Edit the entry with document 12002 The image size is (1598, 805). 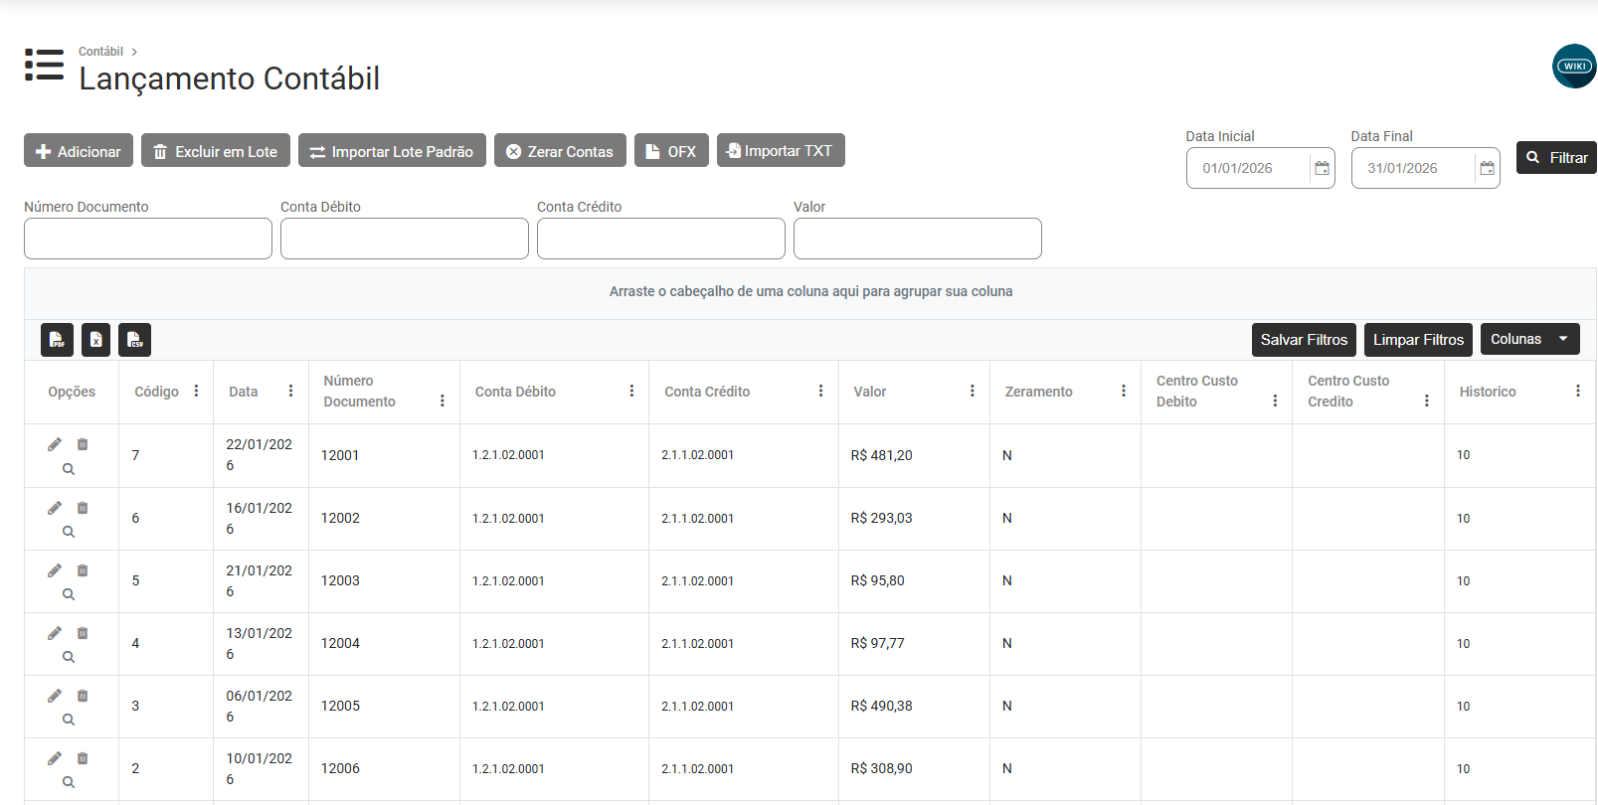(x=55, y=508)
